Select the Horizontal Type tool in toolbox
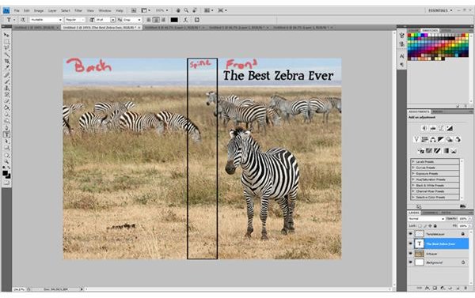The width and height of the screenshot is (475, 298). pos(6,134)
